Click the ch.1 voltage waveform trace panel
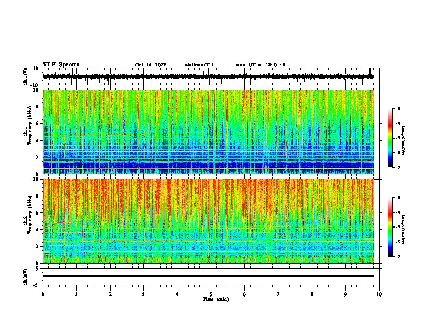 (211, 77)
